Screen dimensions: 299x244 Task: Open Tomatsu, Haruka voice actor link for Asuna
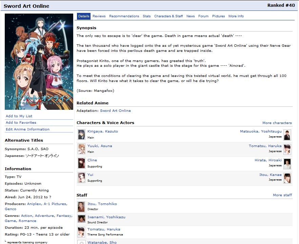point(265,146)
